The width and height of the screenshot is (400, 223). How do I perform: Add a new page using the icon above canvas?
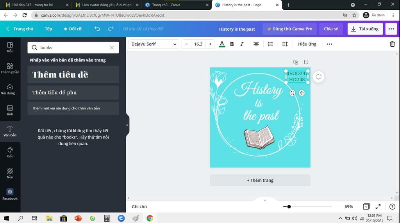tap(306, 62)
